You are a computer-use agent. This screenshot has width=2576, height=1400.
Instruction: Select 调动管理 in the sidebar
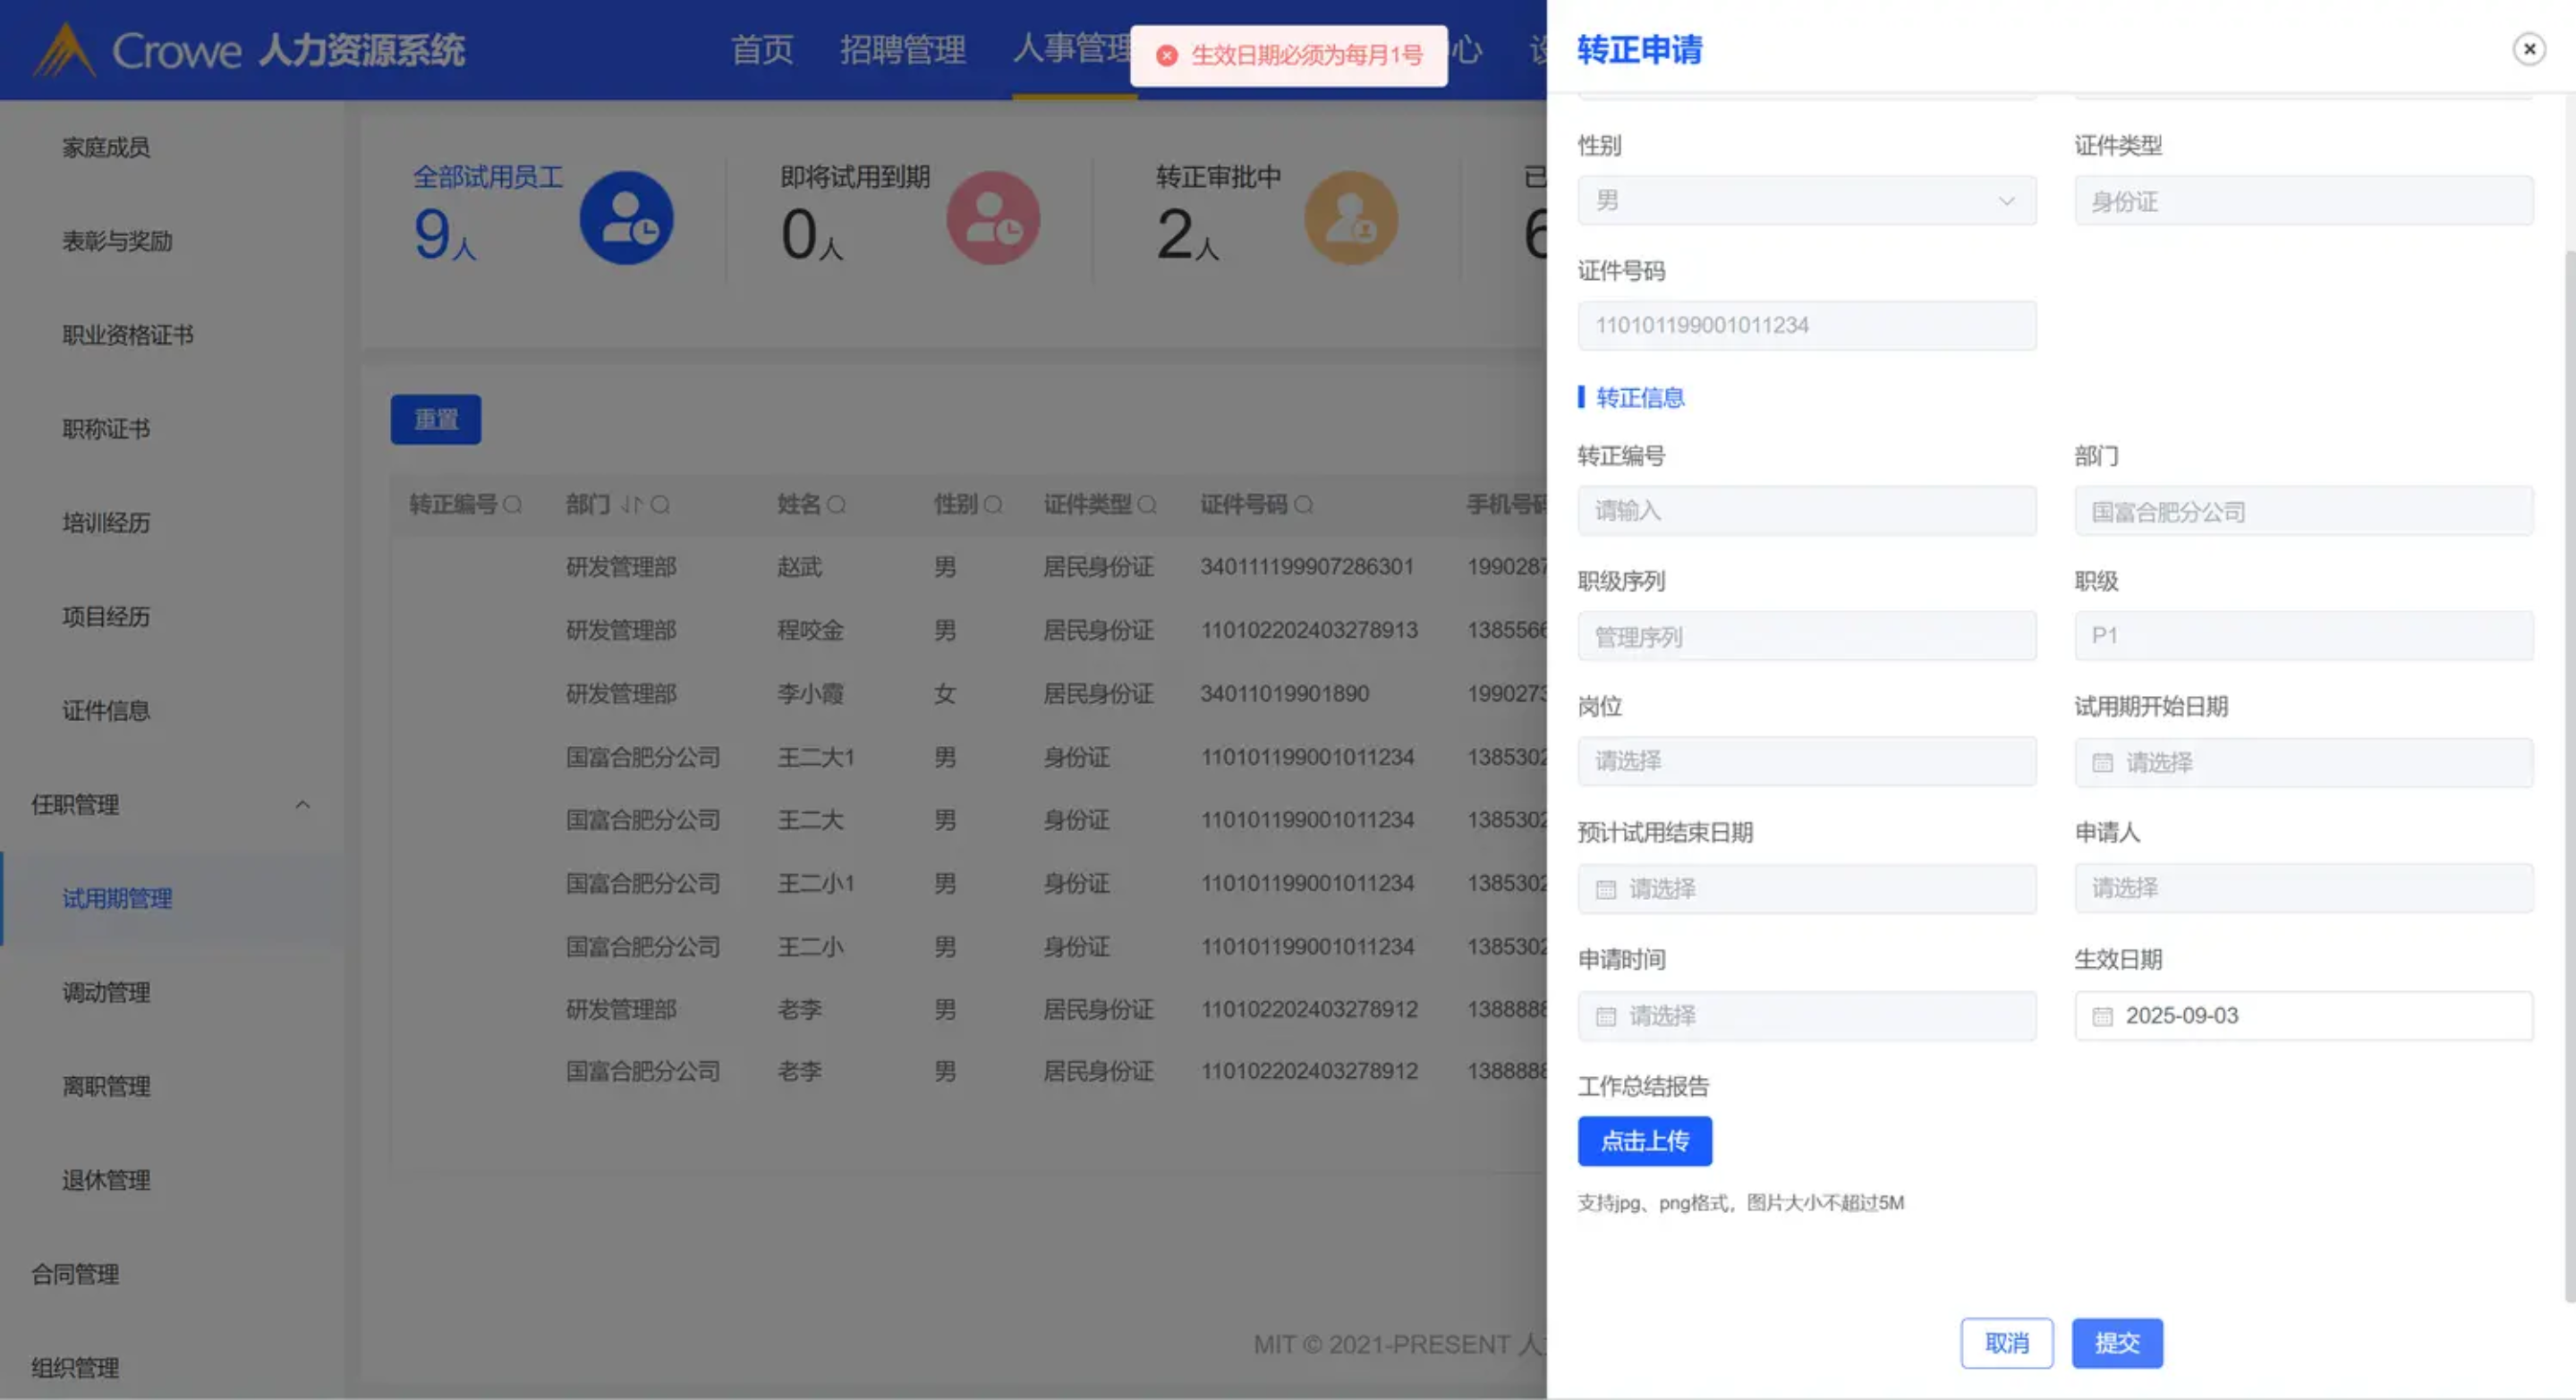[106, 993]
